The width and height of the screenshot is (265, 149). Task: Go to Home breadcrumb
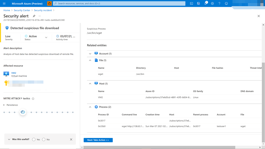[7, 10]
